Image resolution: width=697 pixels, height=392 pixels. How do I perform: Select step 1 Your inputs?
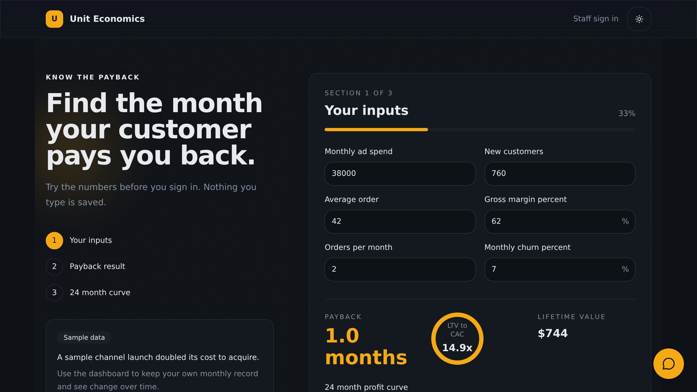(x=79, y=240)
